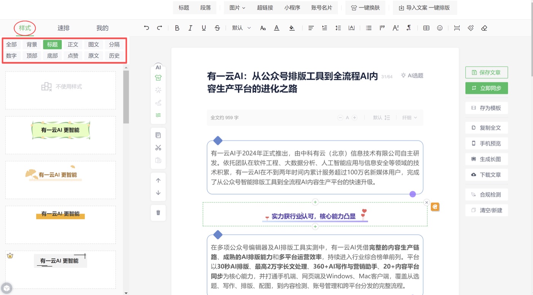533x295 pixels.
Task: Select the 分隔 style category
Action: [114, 45]
